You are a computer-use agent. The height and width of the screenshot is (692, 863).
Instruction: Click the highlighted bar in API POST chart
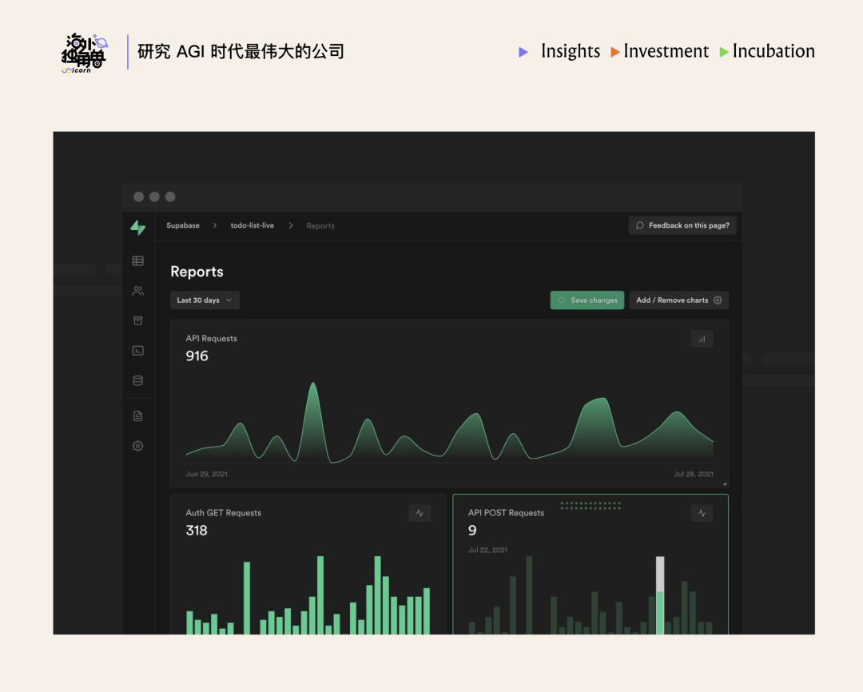tap(660, 595)
